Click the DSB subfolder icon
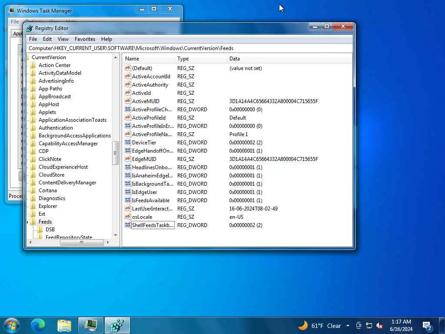 point(40,230)
